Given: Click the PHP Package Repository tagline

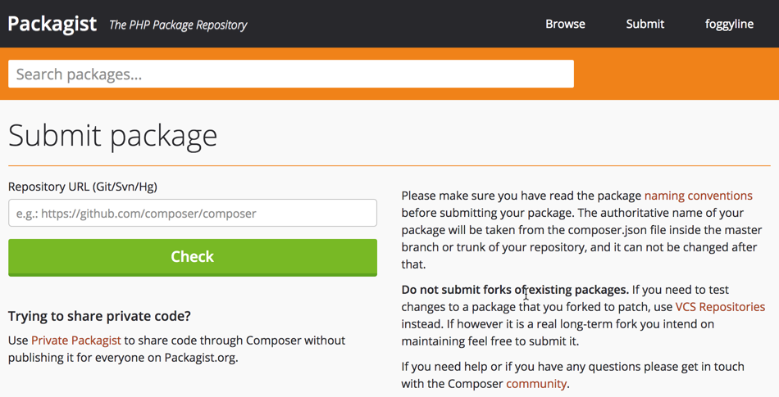Looking at the screenshot, I should point(178,25).
